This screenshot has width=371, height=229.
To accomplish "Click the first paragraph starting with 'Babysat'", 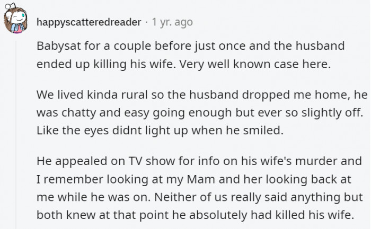I will [190, 55].
